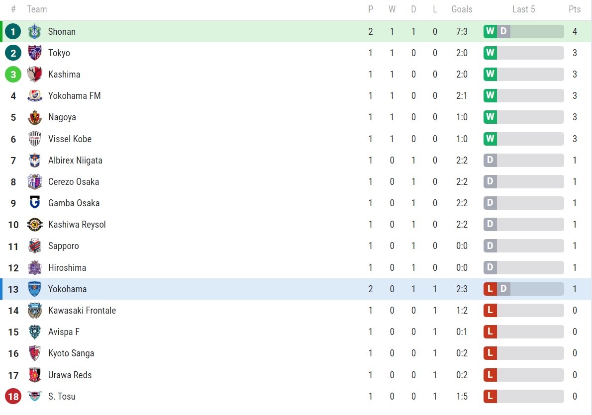Screen dimensions: 592x415
Task: Sort table by Pts column header
Action: [575, 9]
